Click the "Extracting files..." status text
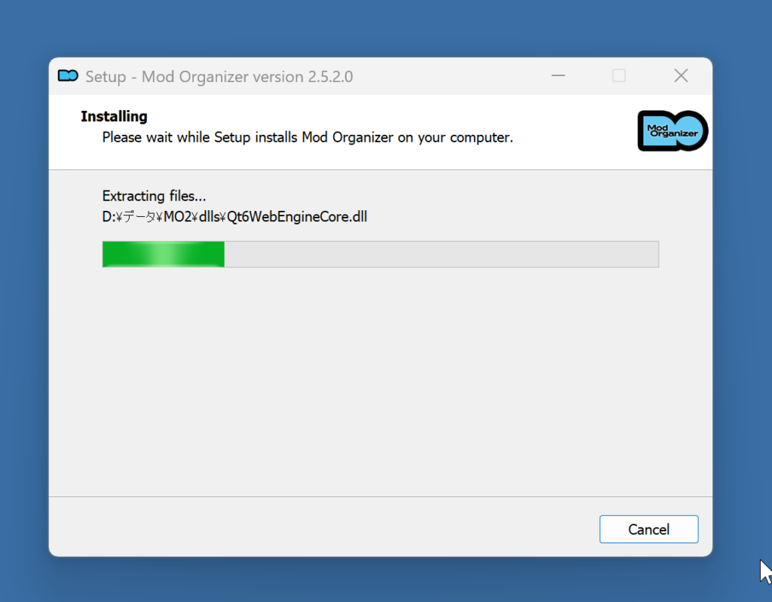 click(154, 196)
